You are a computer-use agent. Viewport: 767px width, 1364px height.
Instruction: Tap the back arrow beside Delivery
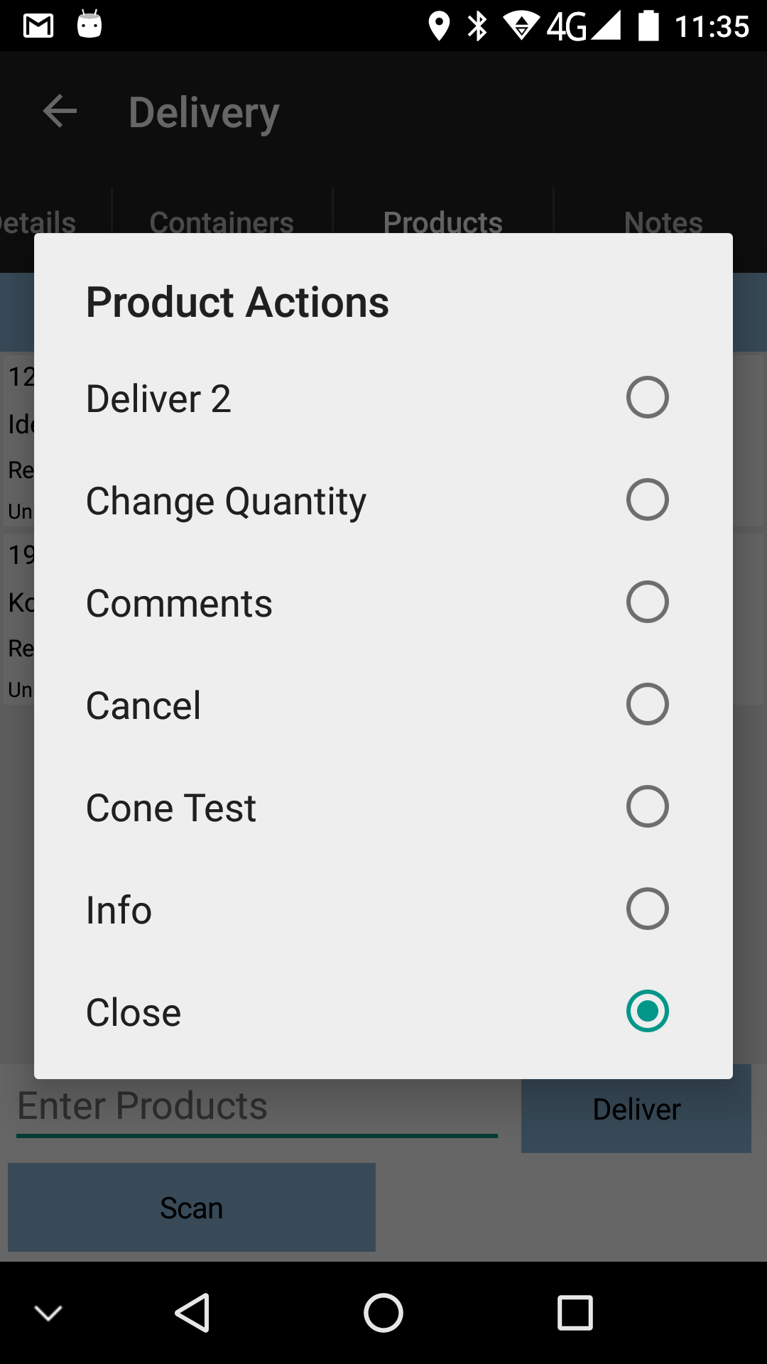pos(60,112)
